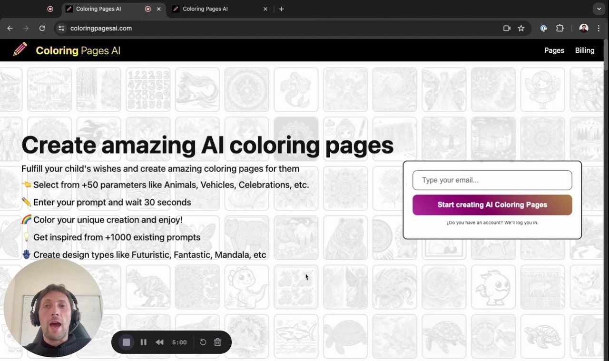This screenshot has height=361, width=609.
Task: Pause the recording in the control bar
Action: [144, 342]
